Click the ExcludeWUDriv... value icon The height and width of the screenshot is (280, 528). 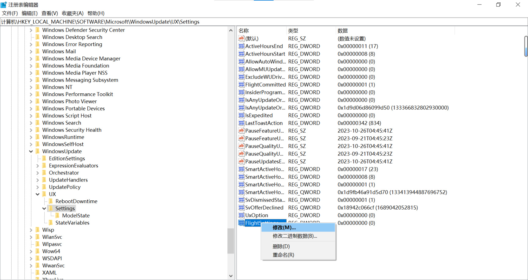(241, 77)
